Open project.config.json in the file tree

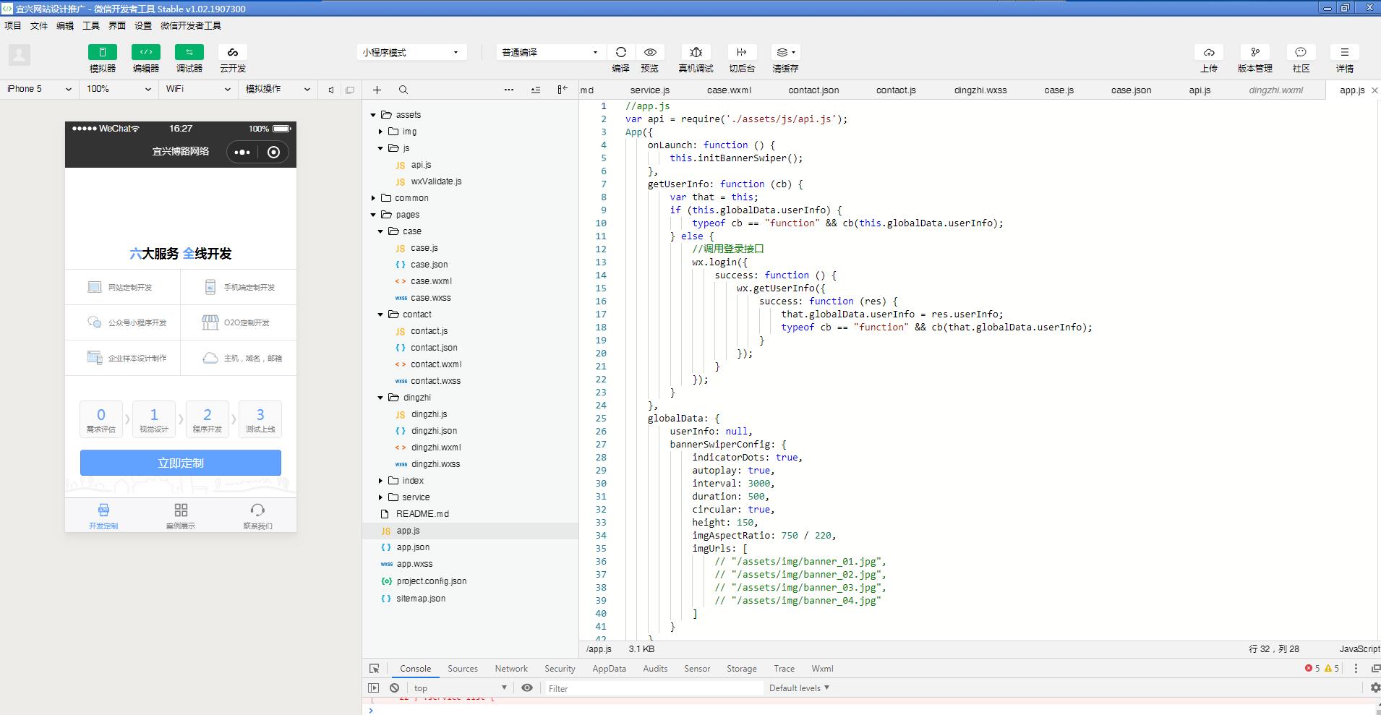[431, 581]
